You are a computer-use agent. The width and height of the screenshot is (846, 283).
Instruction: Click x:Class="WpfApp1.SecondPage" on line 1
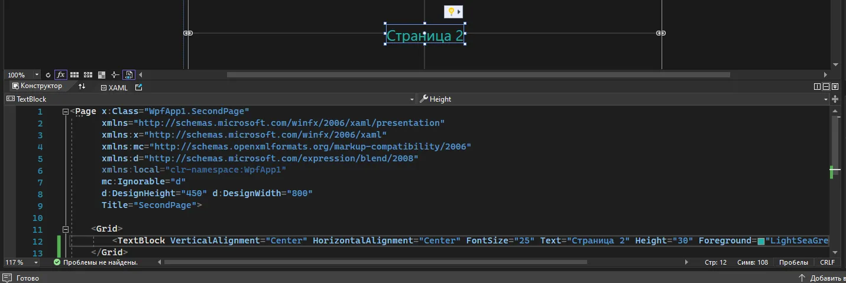176,112
